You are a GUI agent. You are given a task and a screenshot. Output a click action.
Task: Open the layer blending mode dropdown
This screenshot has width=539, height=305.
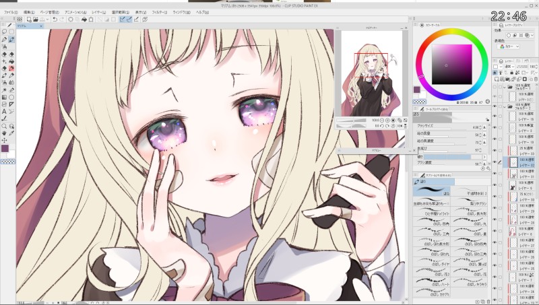509,66
